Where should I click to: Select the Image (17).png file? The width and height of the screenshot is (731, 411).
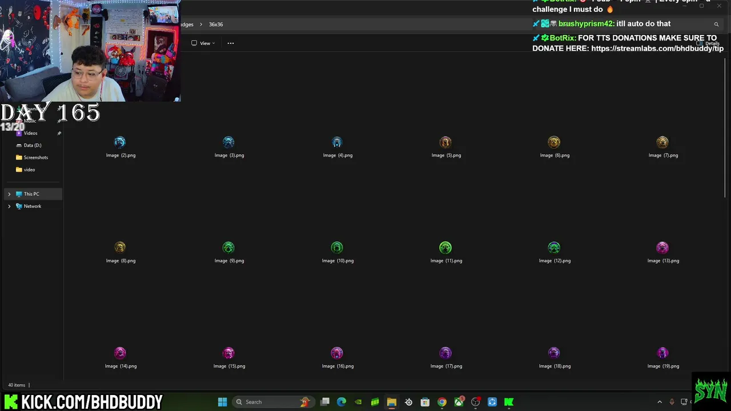point(446,358)
